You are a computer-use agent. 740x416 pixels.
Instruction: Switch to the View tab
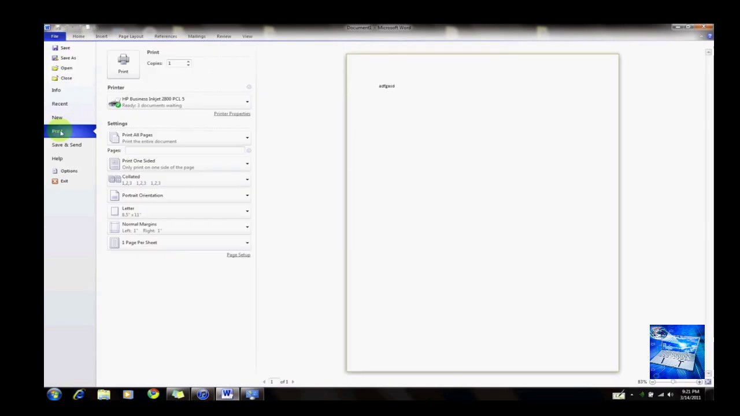pyautogui.click(x=247, y=36)
